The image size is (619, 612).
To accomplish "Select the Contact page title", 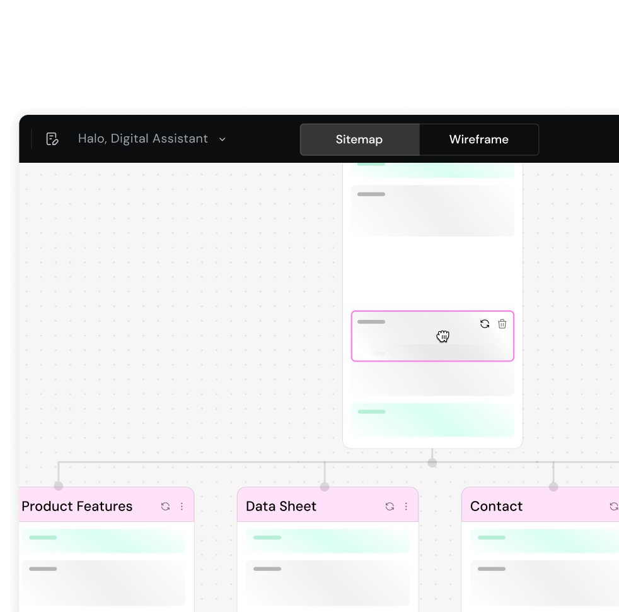I will 496,506.
